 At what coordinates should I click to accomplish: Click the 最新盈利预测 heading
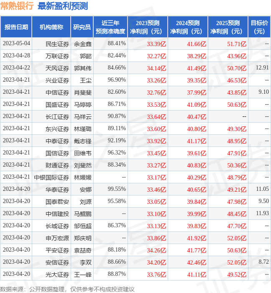63,6
